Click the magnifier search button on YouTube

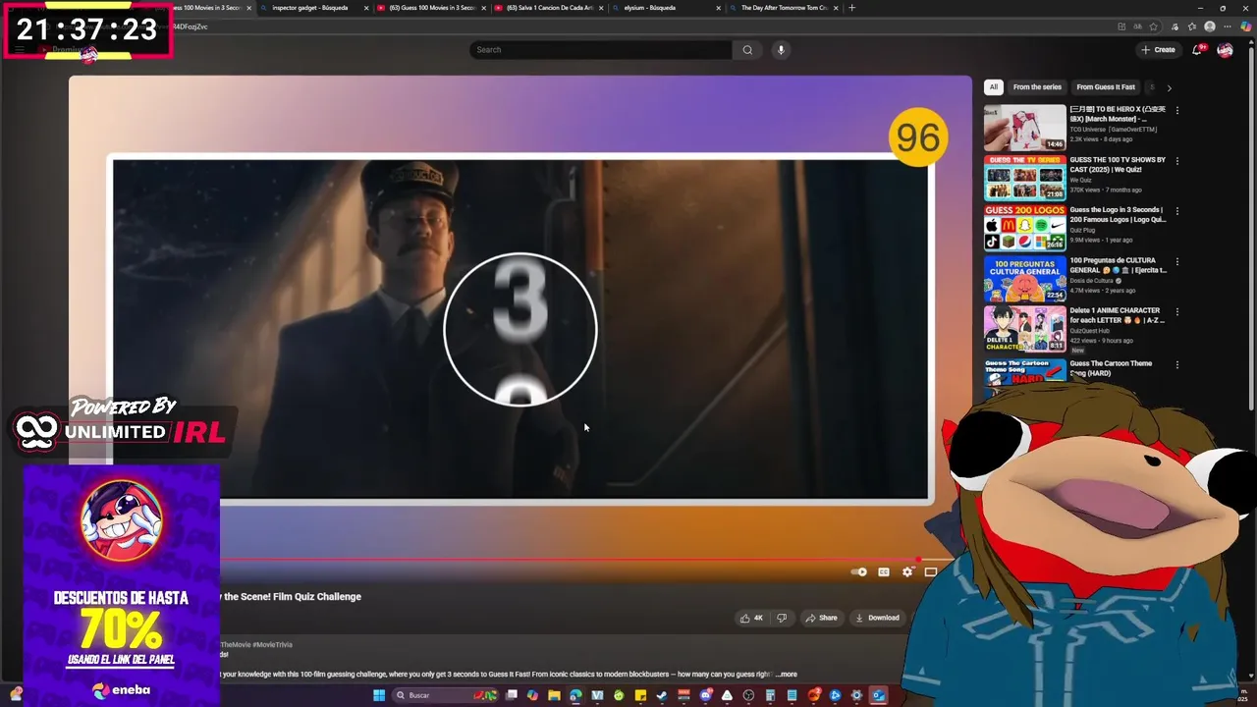747,50
